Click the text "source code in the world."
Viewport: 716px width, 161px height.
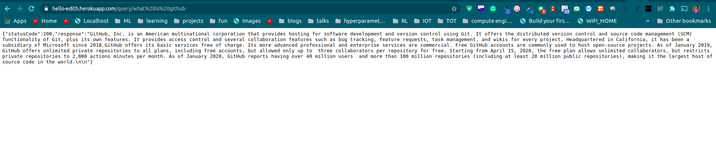pyautogui.click(x=39, y=62)
